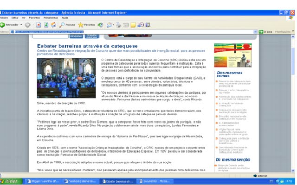Click the Pesquisar button
297x185 pixels.
tap(76, 36)
